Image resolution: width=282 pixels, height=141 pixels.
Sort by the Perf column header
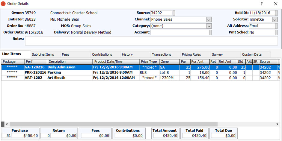[36, 62]
